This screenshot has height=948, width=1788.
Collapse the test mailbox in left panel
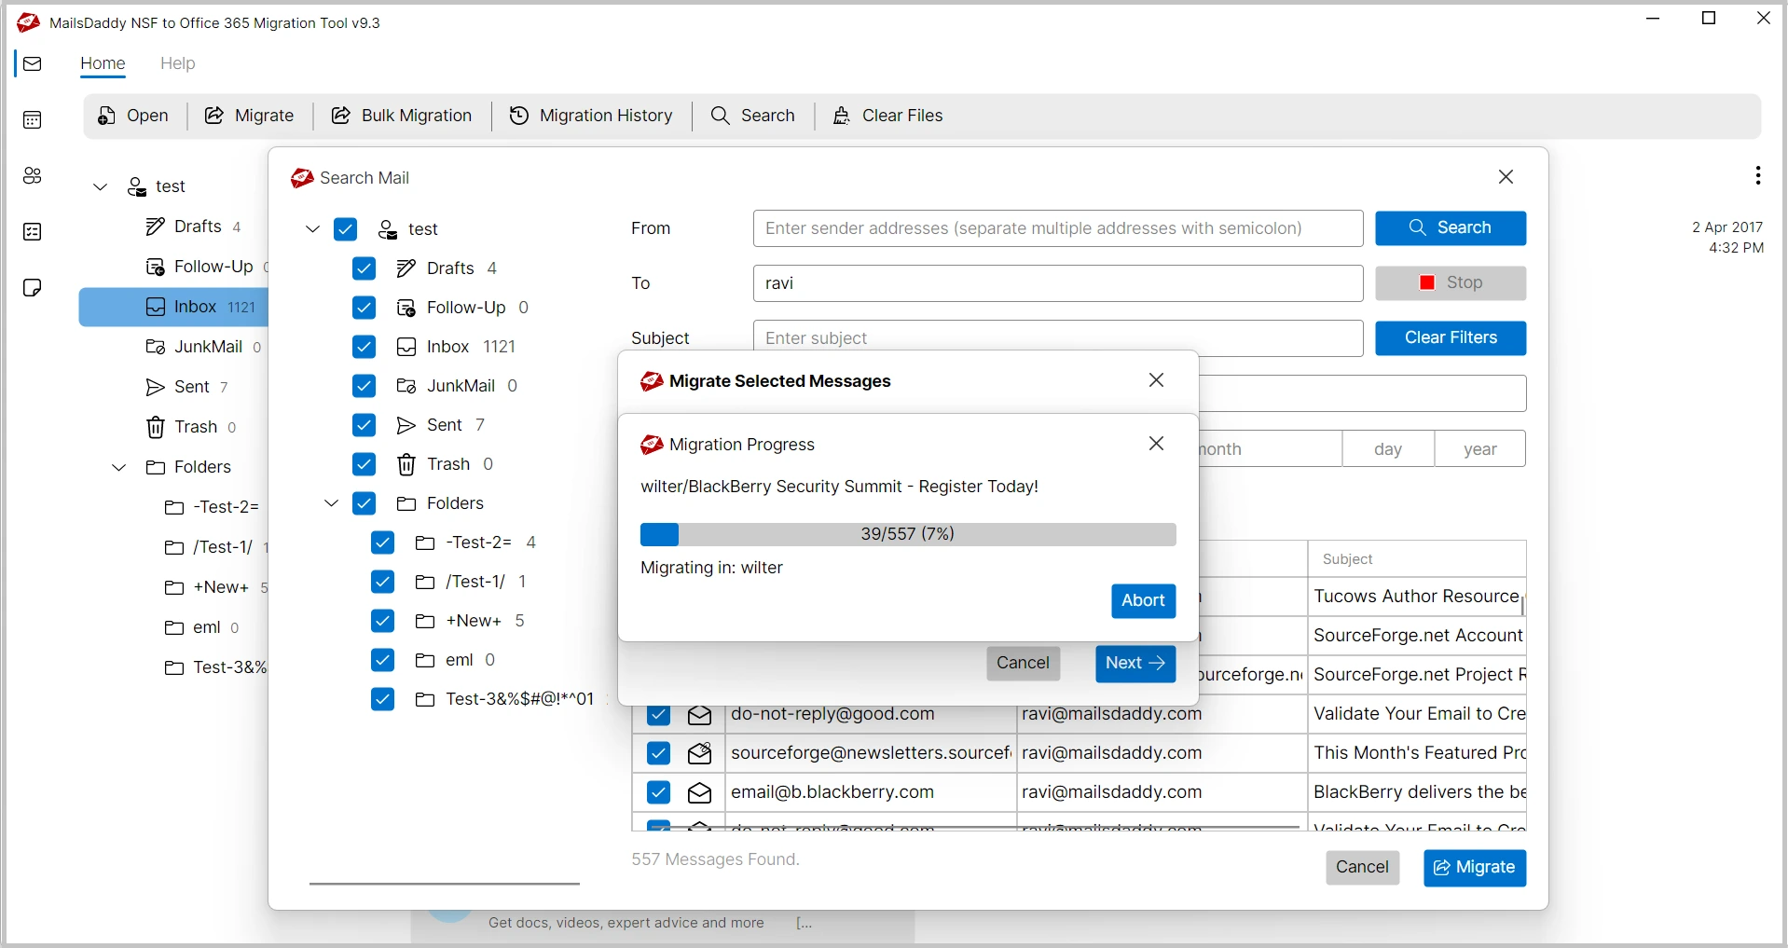tap(101, 187)
